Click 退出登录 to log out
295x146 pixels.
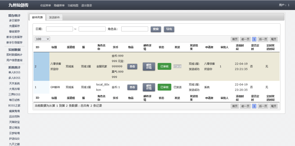pos(87,5)
